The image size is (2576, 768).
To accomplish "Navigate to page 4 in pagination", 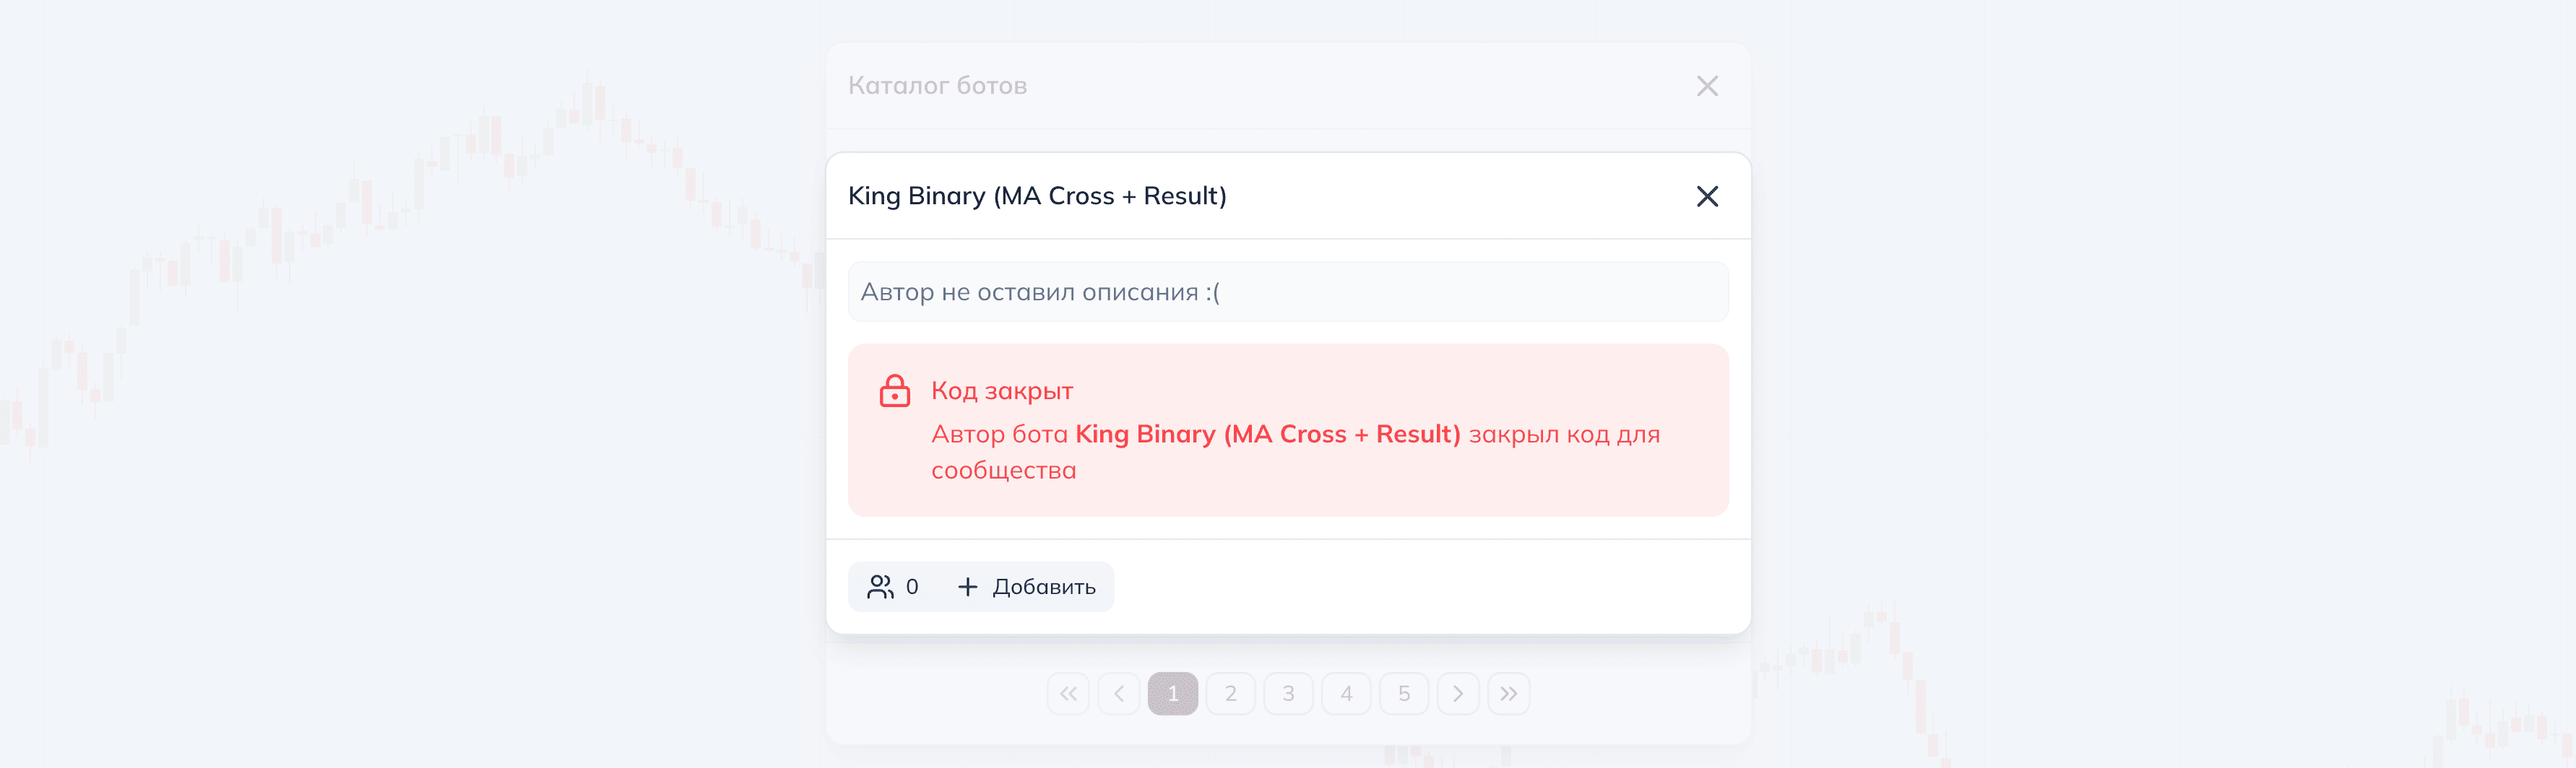I will point(1346,693).
